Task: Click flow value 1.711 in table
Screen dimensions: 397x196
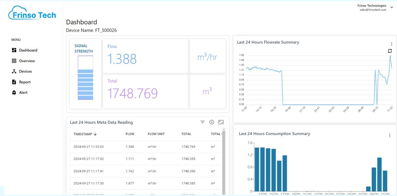Action: point(130,159)
